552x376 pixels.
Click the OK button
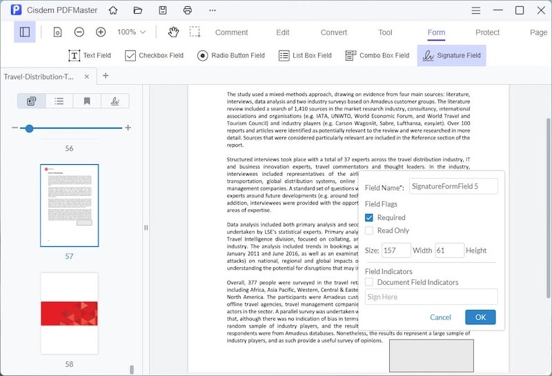[x=480, y=317]
